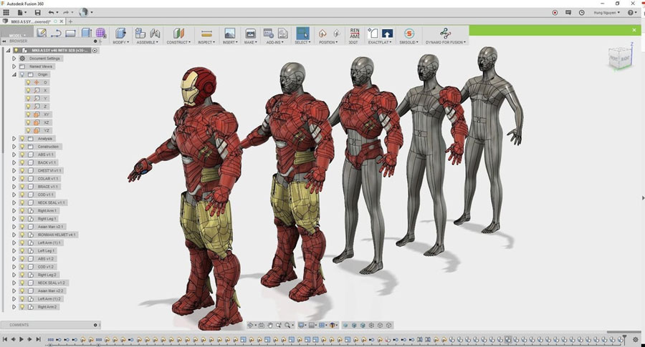Click the Create Sketch tool icon

[42, 33]
